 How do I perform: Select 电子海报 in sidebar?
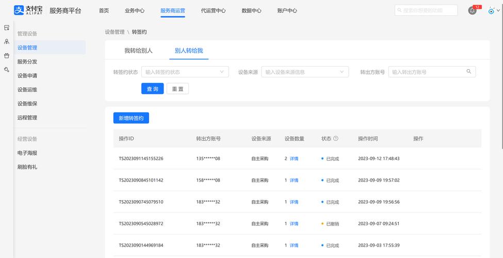(27, 153)
